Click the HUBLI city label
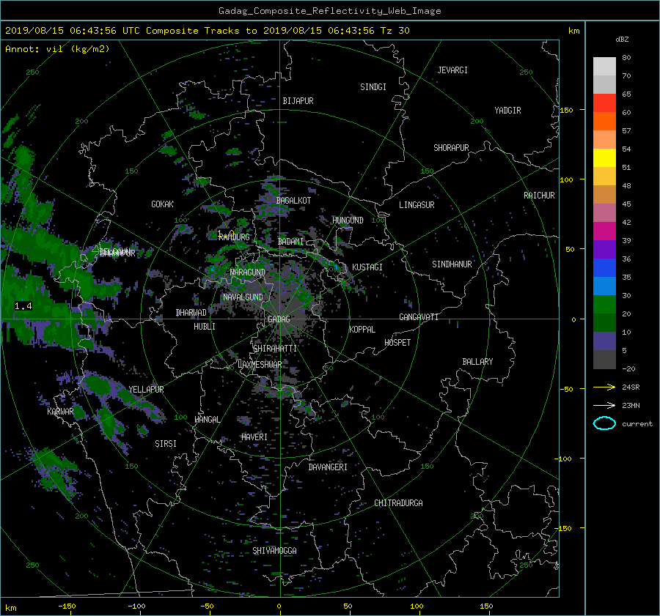 tap(205, 327)
